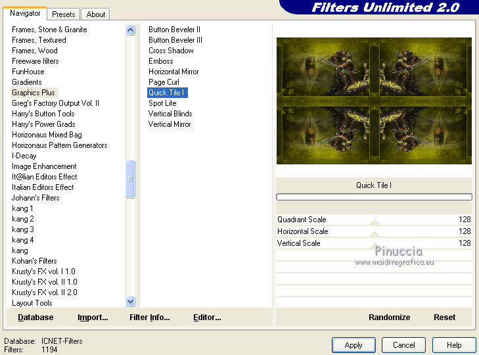The image size is (479, 355).
Task: Select kang 2 category
Action: 22,219
